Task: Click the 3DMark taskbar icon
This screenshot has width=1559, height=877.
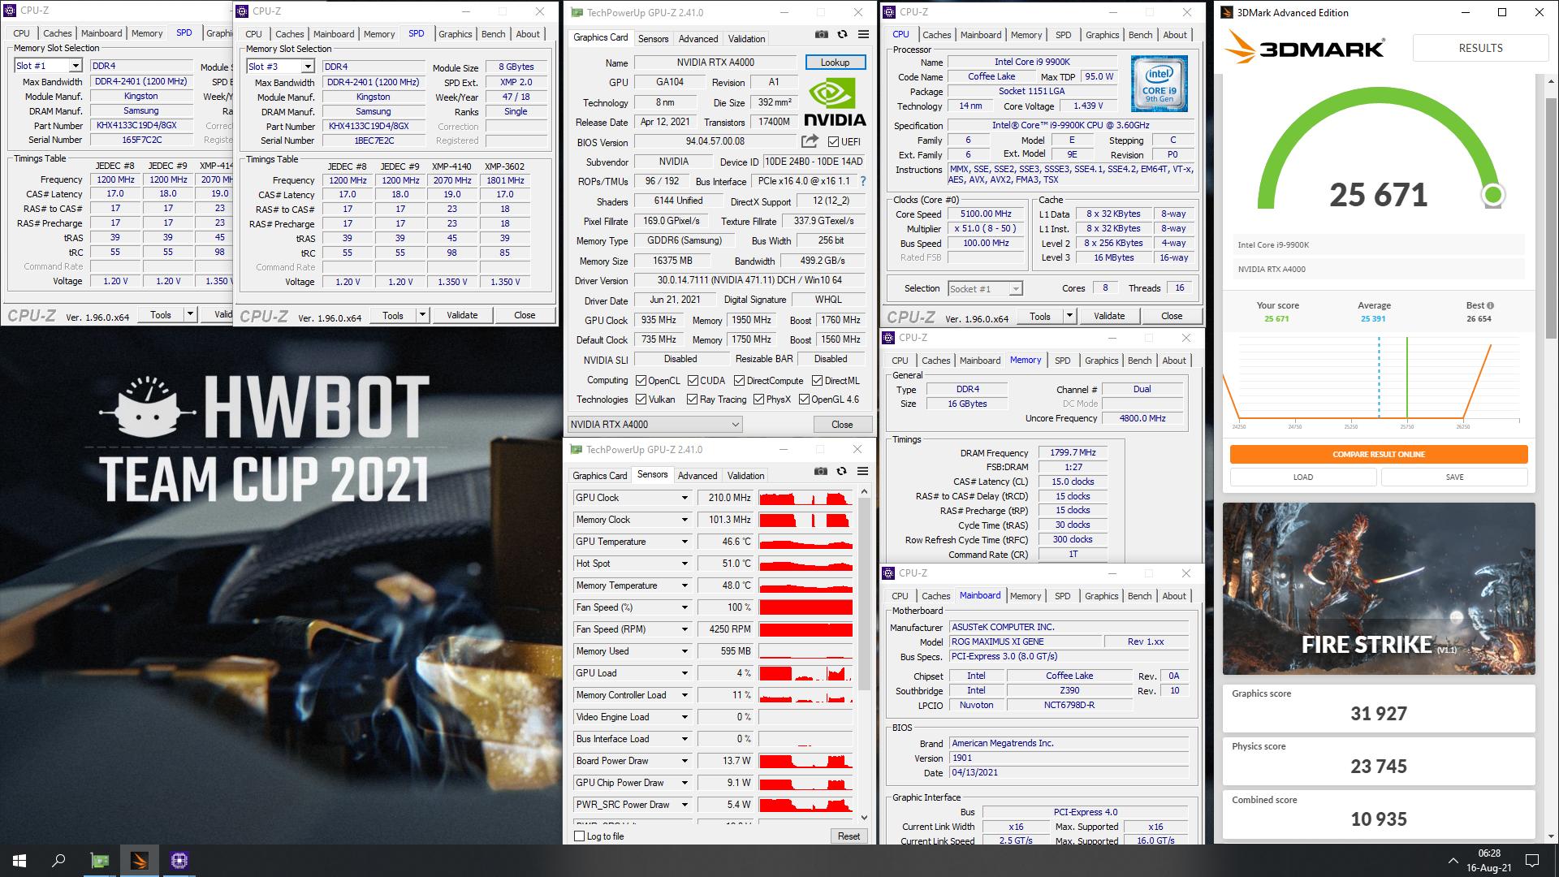Action: pos(140,861)
